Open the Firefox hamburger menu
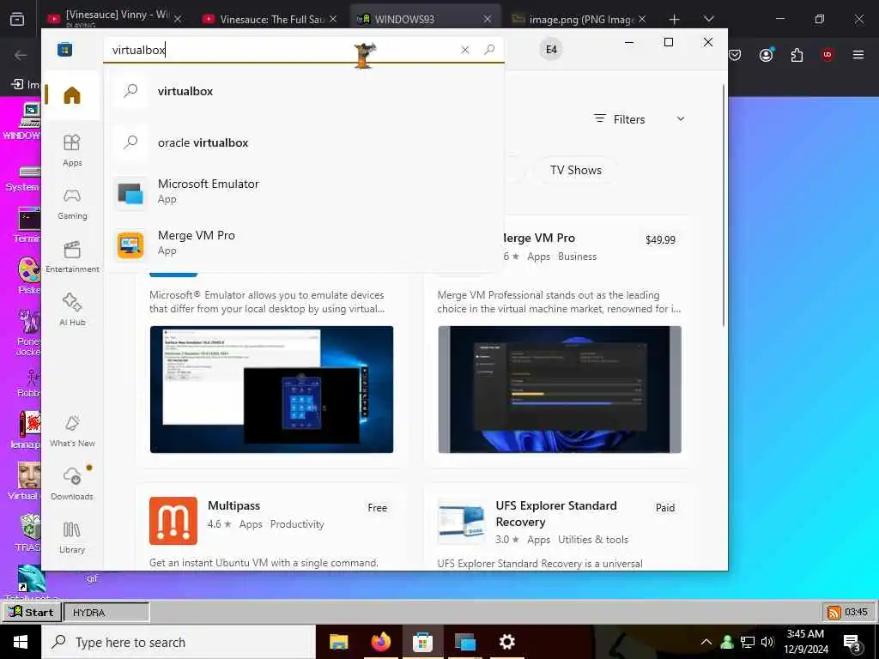The height and width of the screenshot is (659, 879). click(x=858, y=54)
